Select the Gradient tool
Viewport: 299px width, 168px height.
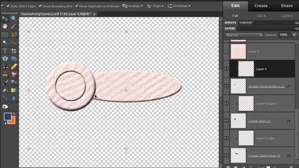[x=14, y=90]
